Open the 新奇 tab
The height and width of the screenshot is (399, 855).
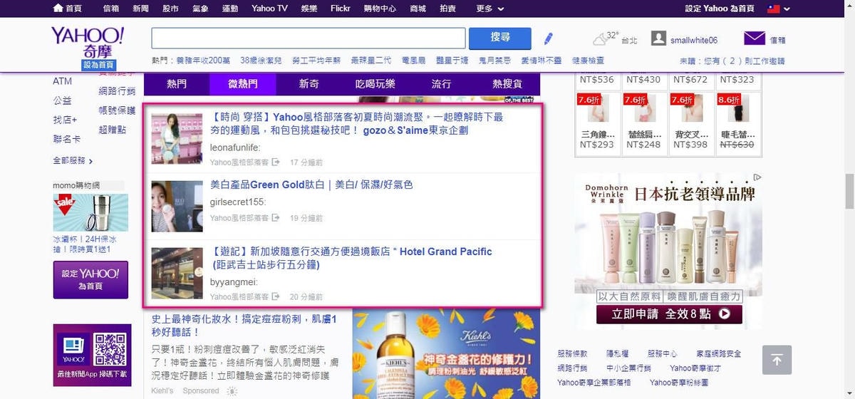[x=309, y=84]
